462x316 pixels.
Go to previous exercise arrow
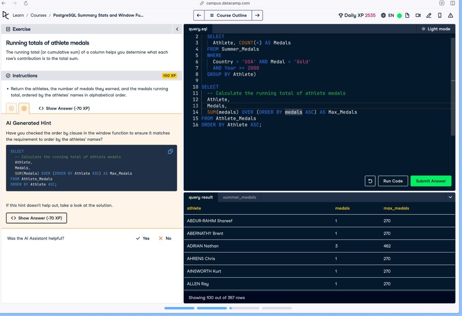pos(199,15)
